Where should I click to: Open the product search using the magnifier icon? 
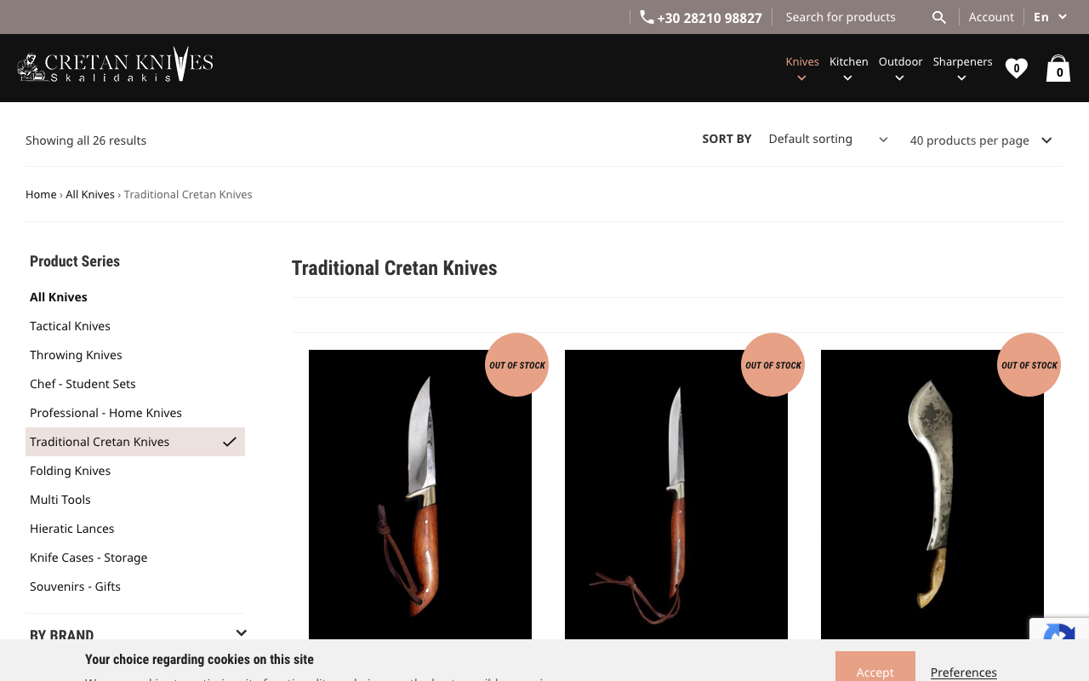[x=938, y=16]
